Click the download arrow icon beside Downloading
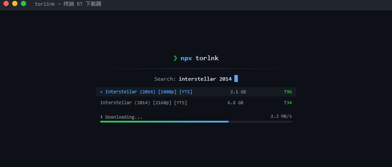 click(x=101, y=117)
